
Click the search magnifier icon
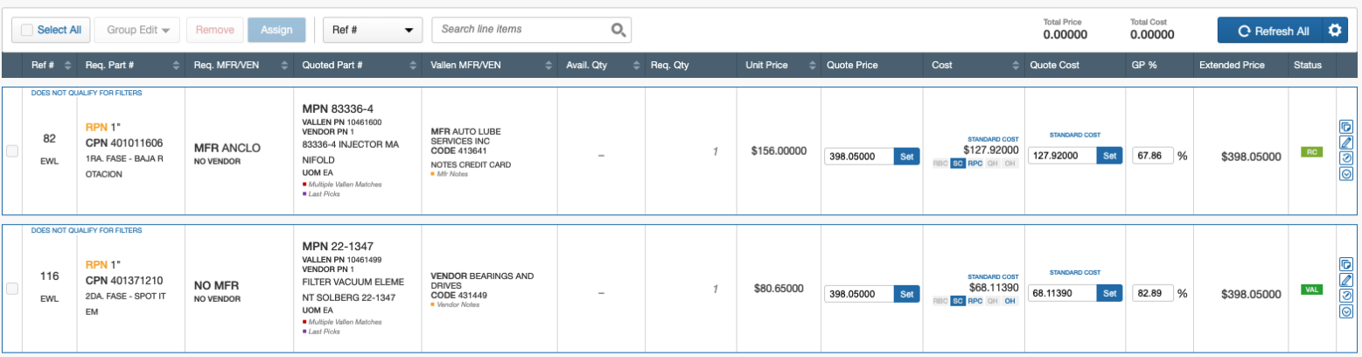618,30
